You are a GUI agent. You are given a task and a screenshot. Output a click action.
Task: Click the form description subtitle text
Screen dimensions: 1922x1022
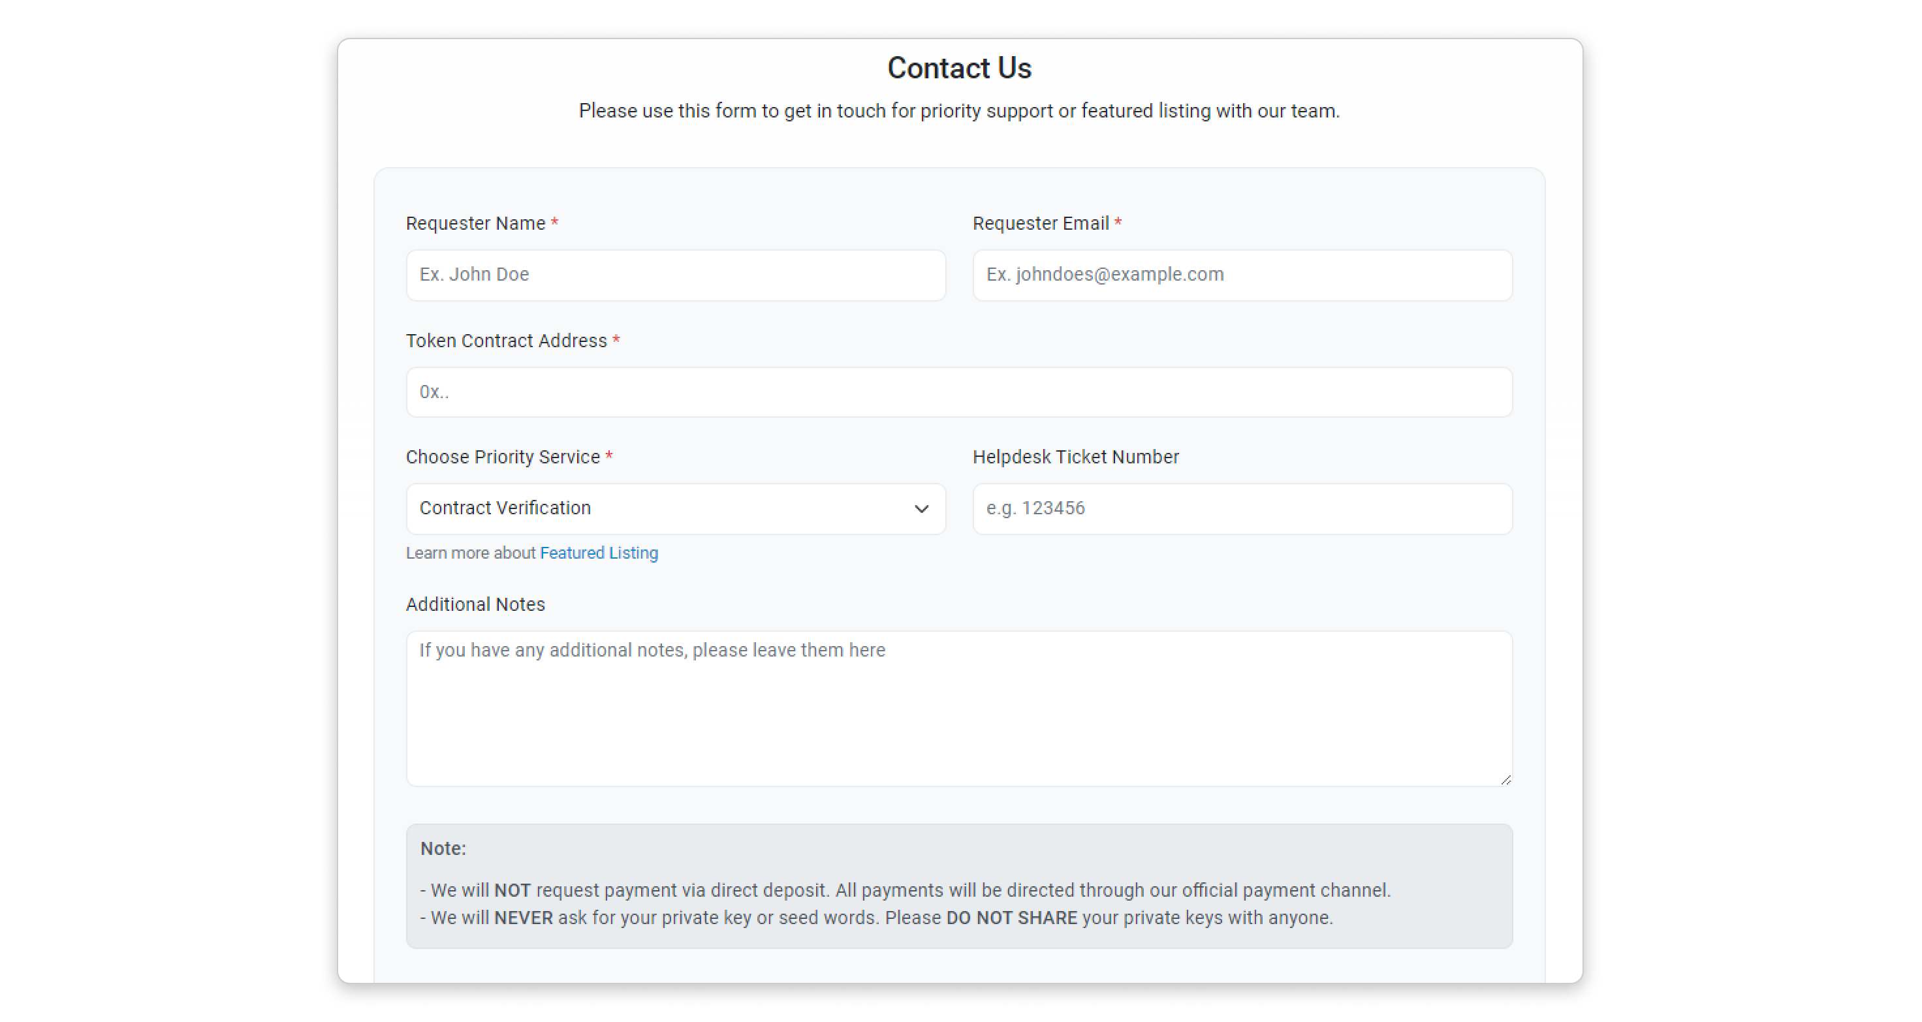click(959, 110)
